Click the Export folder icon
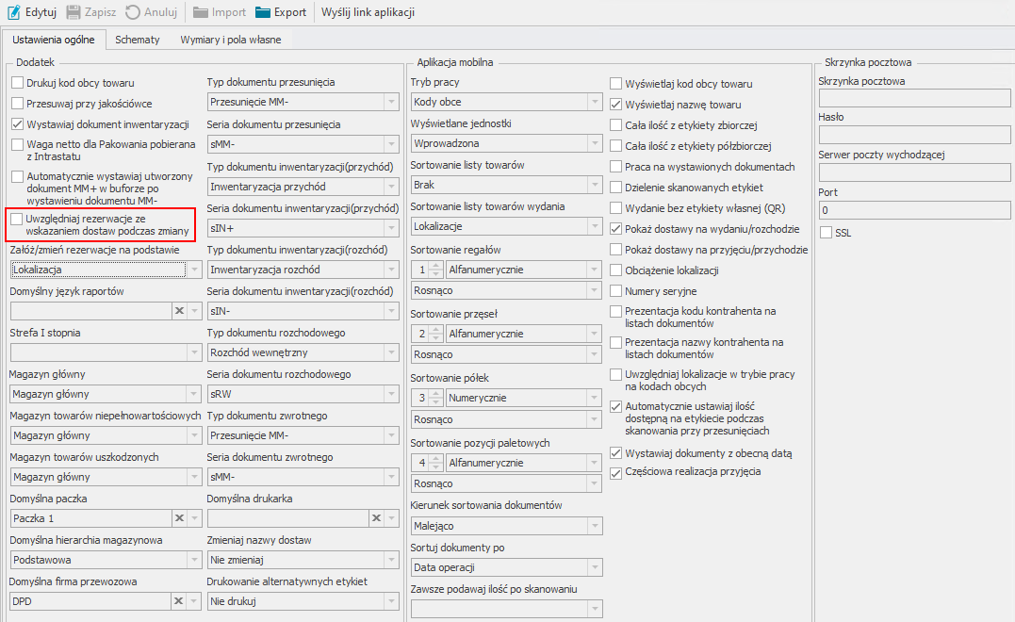 coord(261,12)
